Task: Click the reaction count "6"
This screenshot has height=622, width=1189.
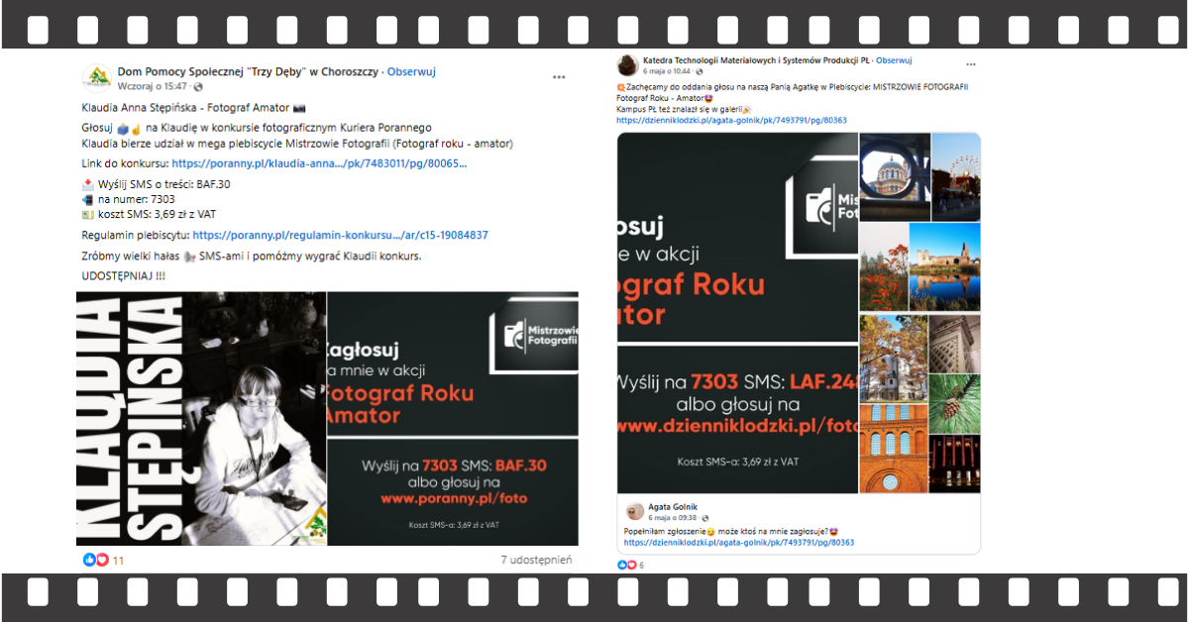Action: coord(641,565)
